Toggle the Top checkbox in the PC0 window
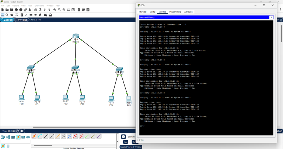The width and height of the screenshot is (283, 149). pos(139,140)
